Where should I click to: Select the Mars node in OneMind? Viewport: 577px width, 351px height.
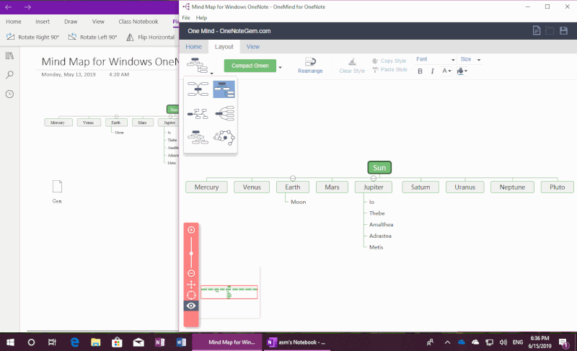tap(332, 187)
